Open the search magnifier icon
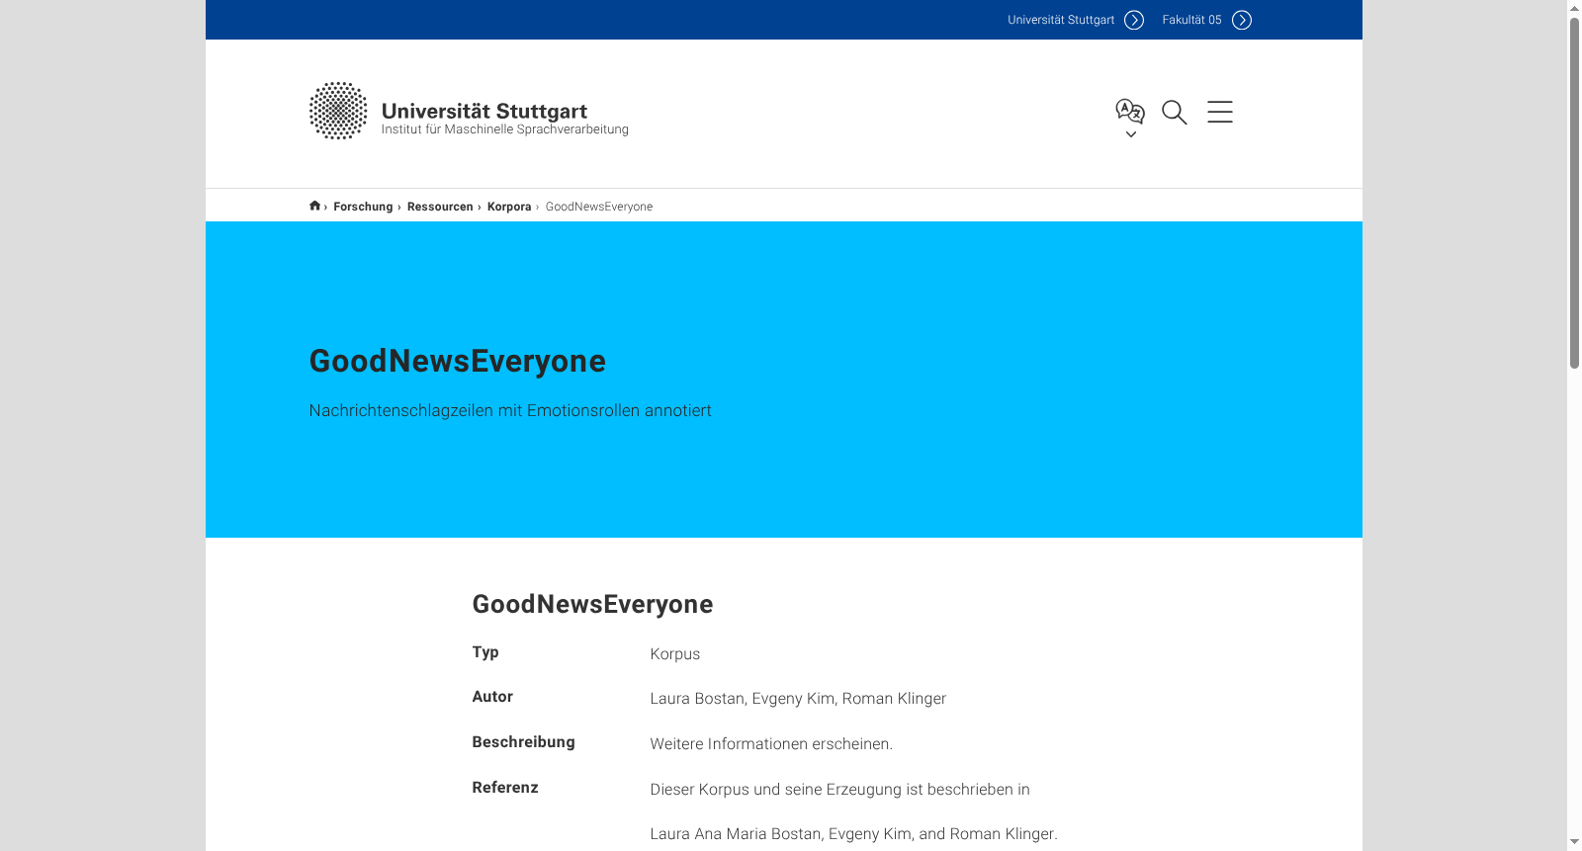The width and height of the screenshot is (1582, 851). pos(1175,113)
